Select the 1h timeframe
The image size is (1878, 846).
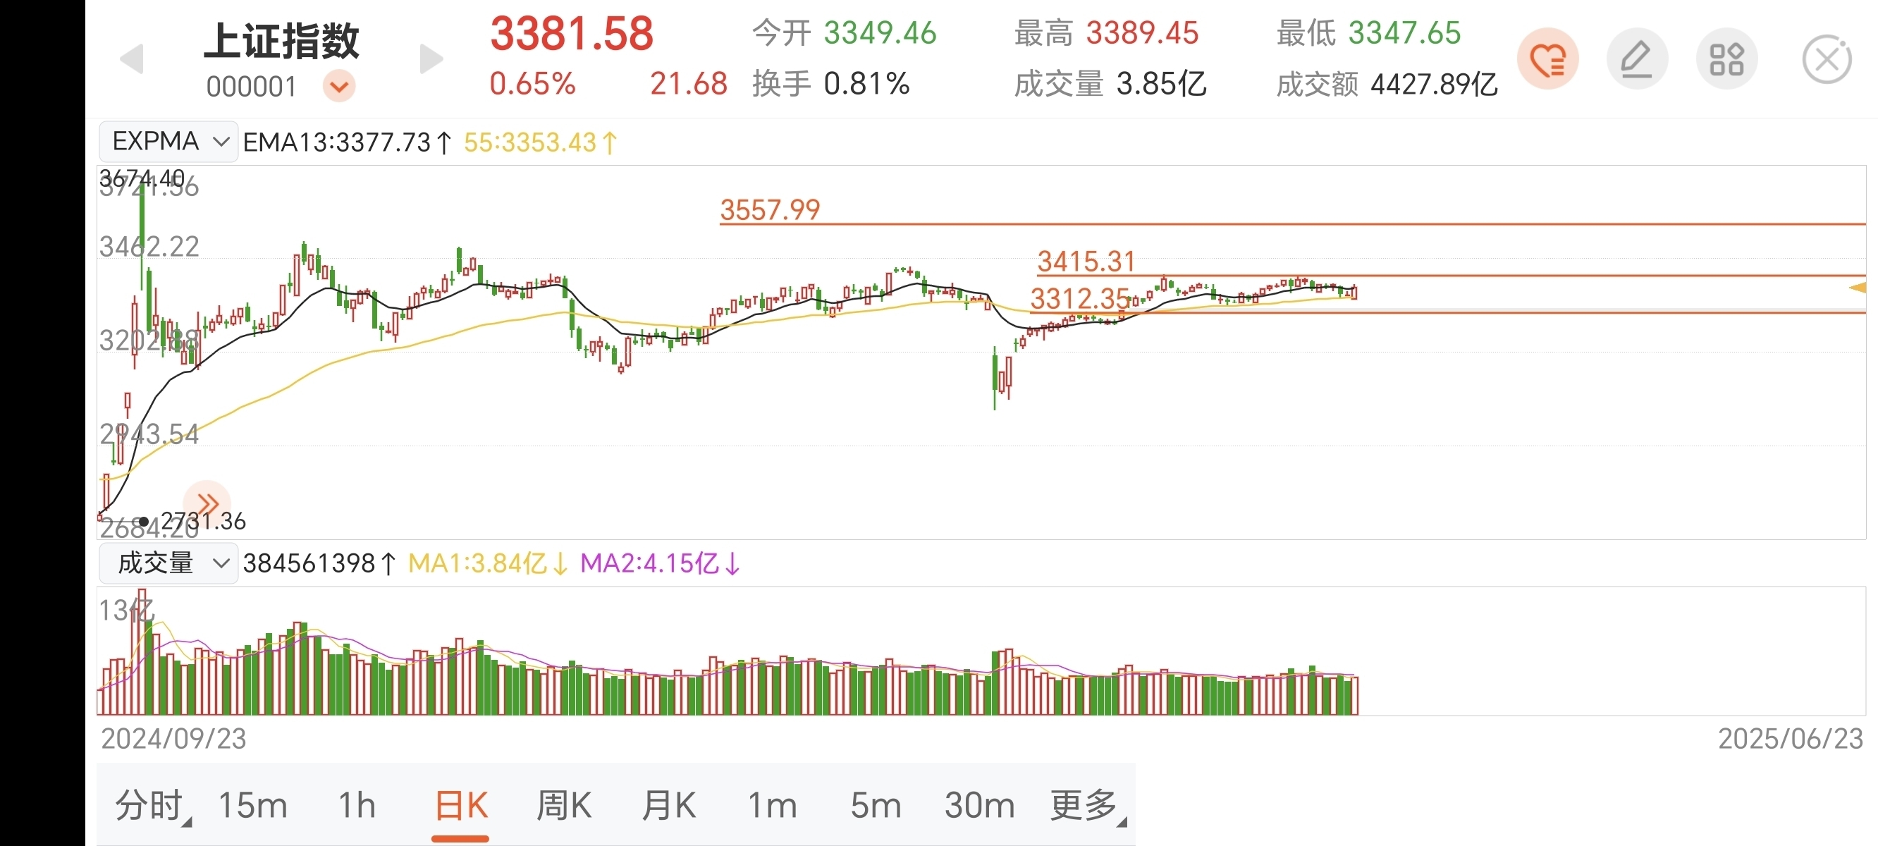(357, 806)
